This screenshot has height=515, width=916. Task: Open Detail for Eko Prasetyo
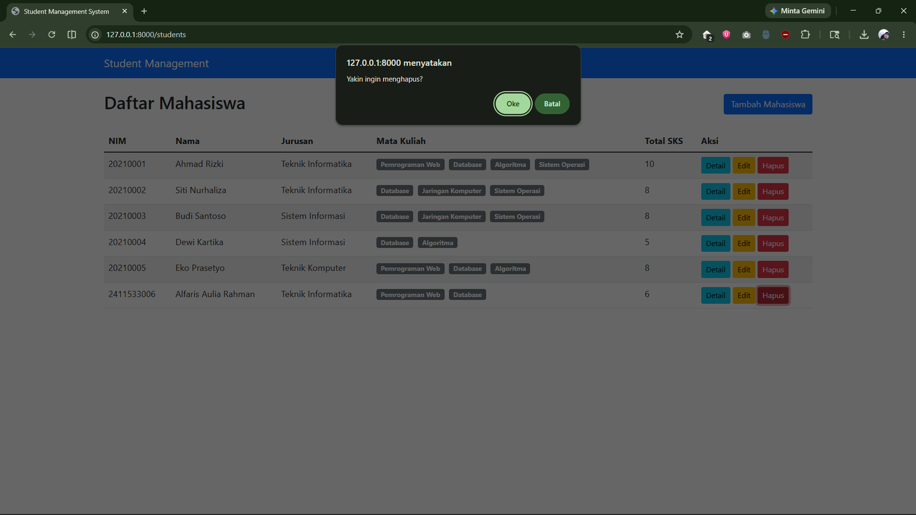716,270
